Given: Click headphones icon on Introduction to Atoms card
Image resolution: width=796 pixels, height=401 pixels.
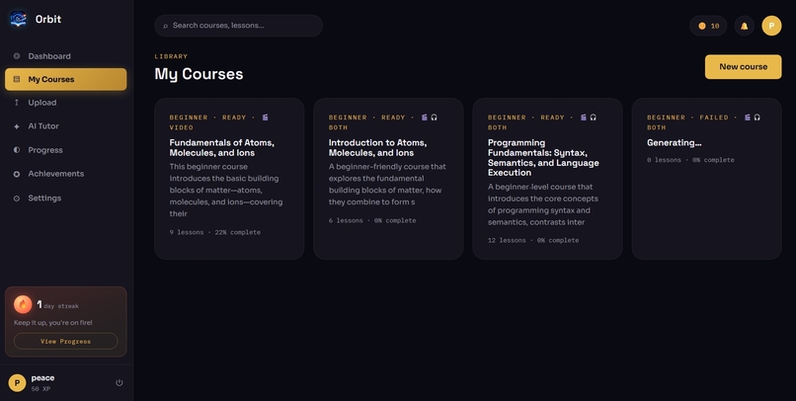Looking at the screenshot, I should tap(434, 118).
